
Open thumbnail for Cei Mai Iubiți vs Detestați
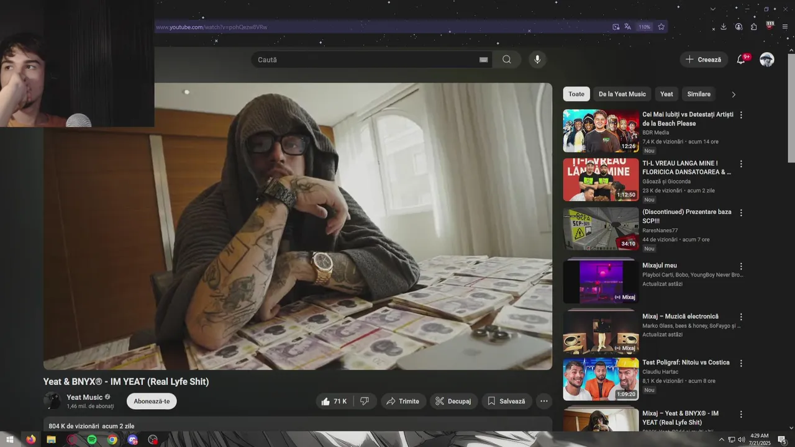click(x=601, y=131)
